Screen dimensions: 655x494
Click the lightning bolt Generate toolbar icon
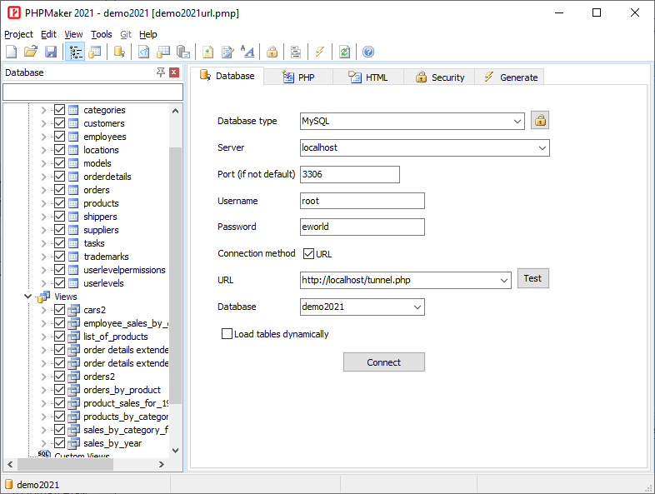pyautogui.click(x=319, y=52)
